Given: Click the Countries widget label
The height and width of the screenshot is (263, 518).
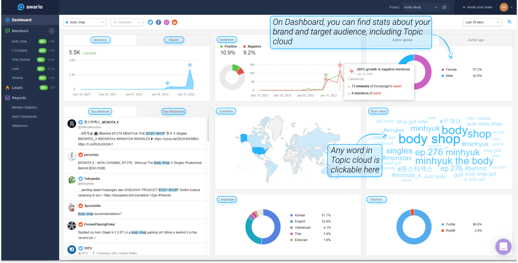Looking at the screenshot, I should point(226,111).
